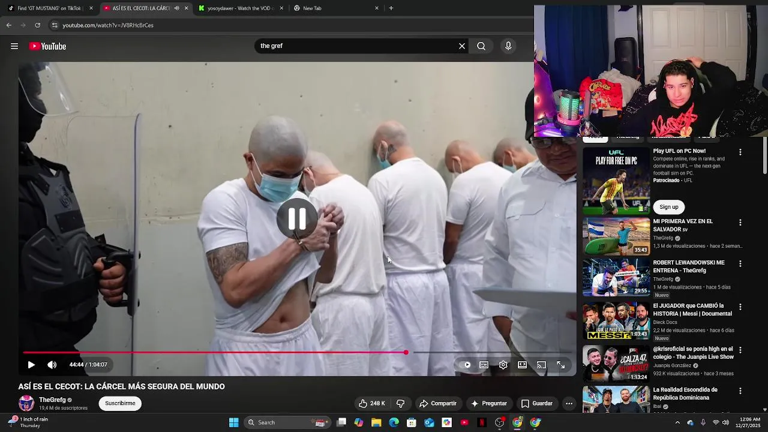Open the Windows Start menu
Image resolution: width=768 pixels, height=432 pixels.
tap(233, 422)
